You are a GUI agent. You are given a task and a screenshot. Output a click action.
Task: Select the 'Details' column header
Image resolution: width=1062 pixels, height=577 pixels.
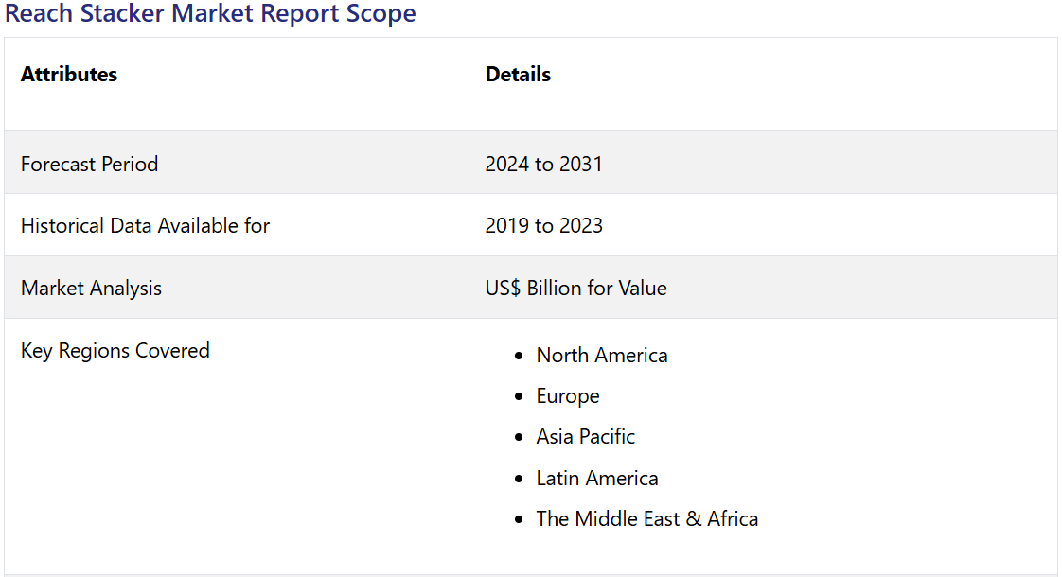518,75
